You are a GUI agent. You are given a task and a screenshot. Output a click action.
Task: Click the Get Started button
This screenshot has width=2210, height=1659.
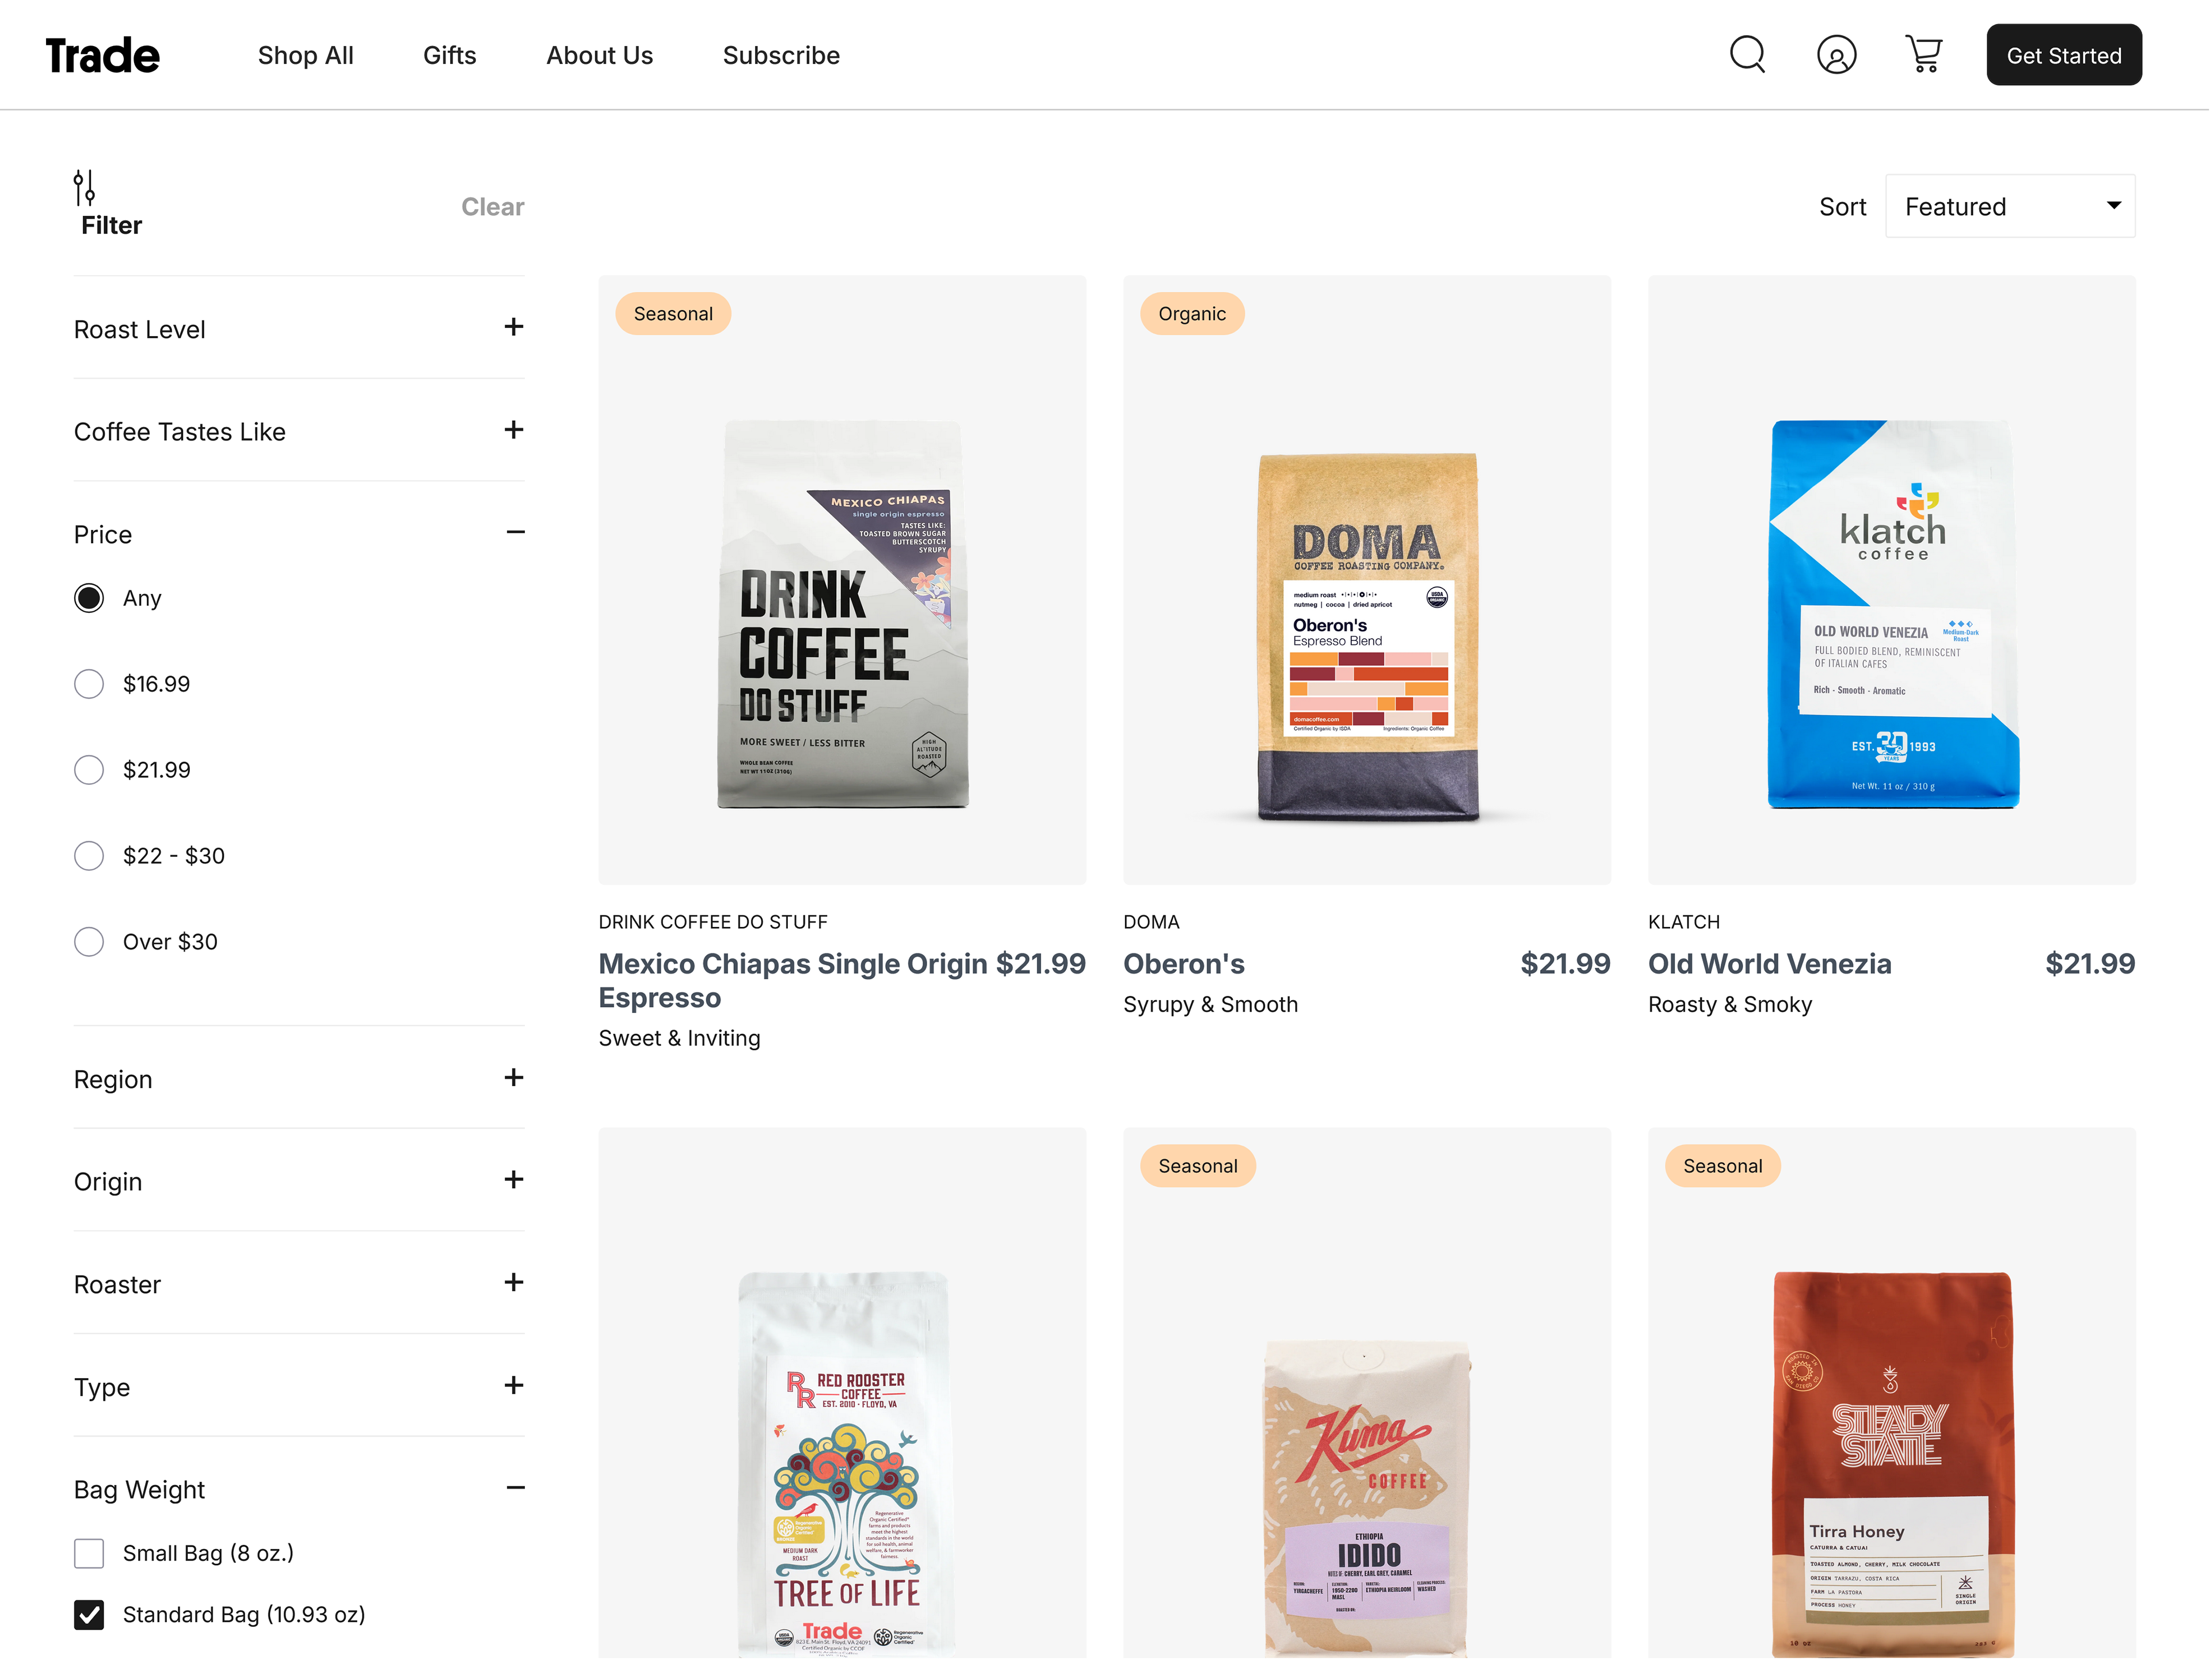(x=2063, y=56)
